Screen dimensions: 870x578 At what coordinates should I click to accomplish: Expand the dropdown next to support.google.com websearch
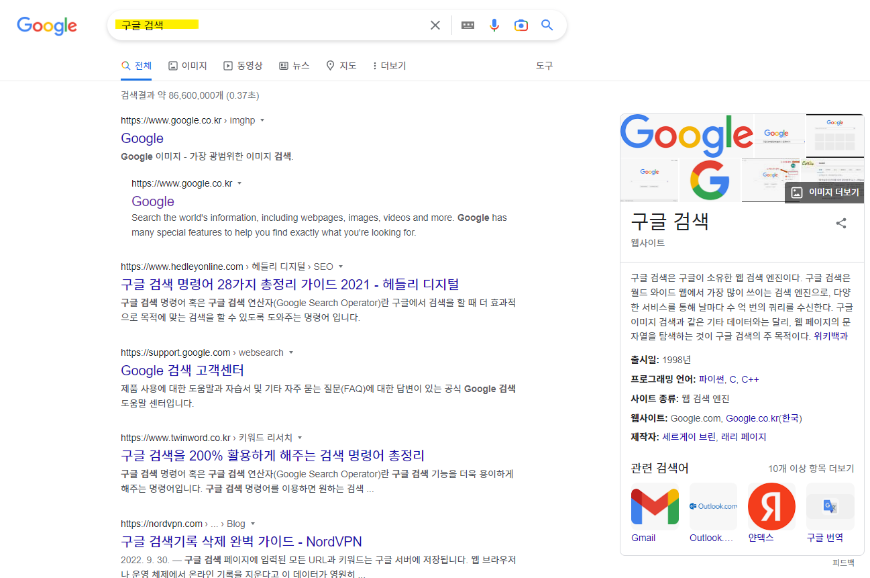[x=291, y=352]
